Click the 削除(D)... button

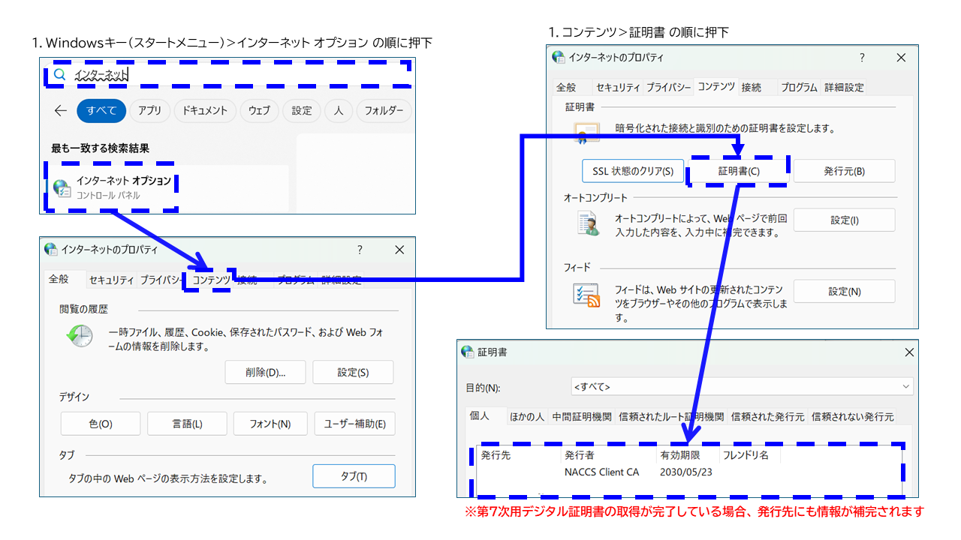pos(265,372)
